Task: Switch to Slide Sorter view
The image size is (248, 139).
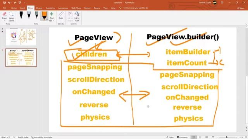Action: click(200, 137)
